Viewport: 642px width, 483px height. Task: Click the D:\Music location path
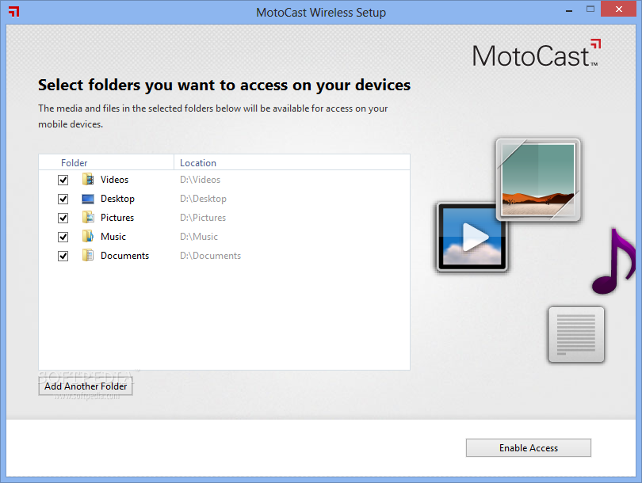coord(199,237)
